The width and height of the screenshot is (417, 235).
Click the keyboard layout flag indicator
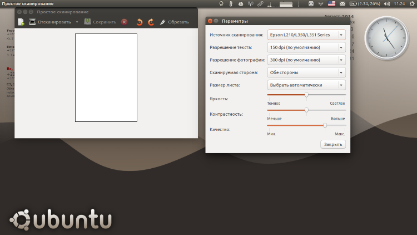coord(332,4)
